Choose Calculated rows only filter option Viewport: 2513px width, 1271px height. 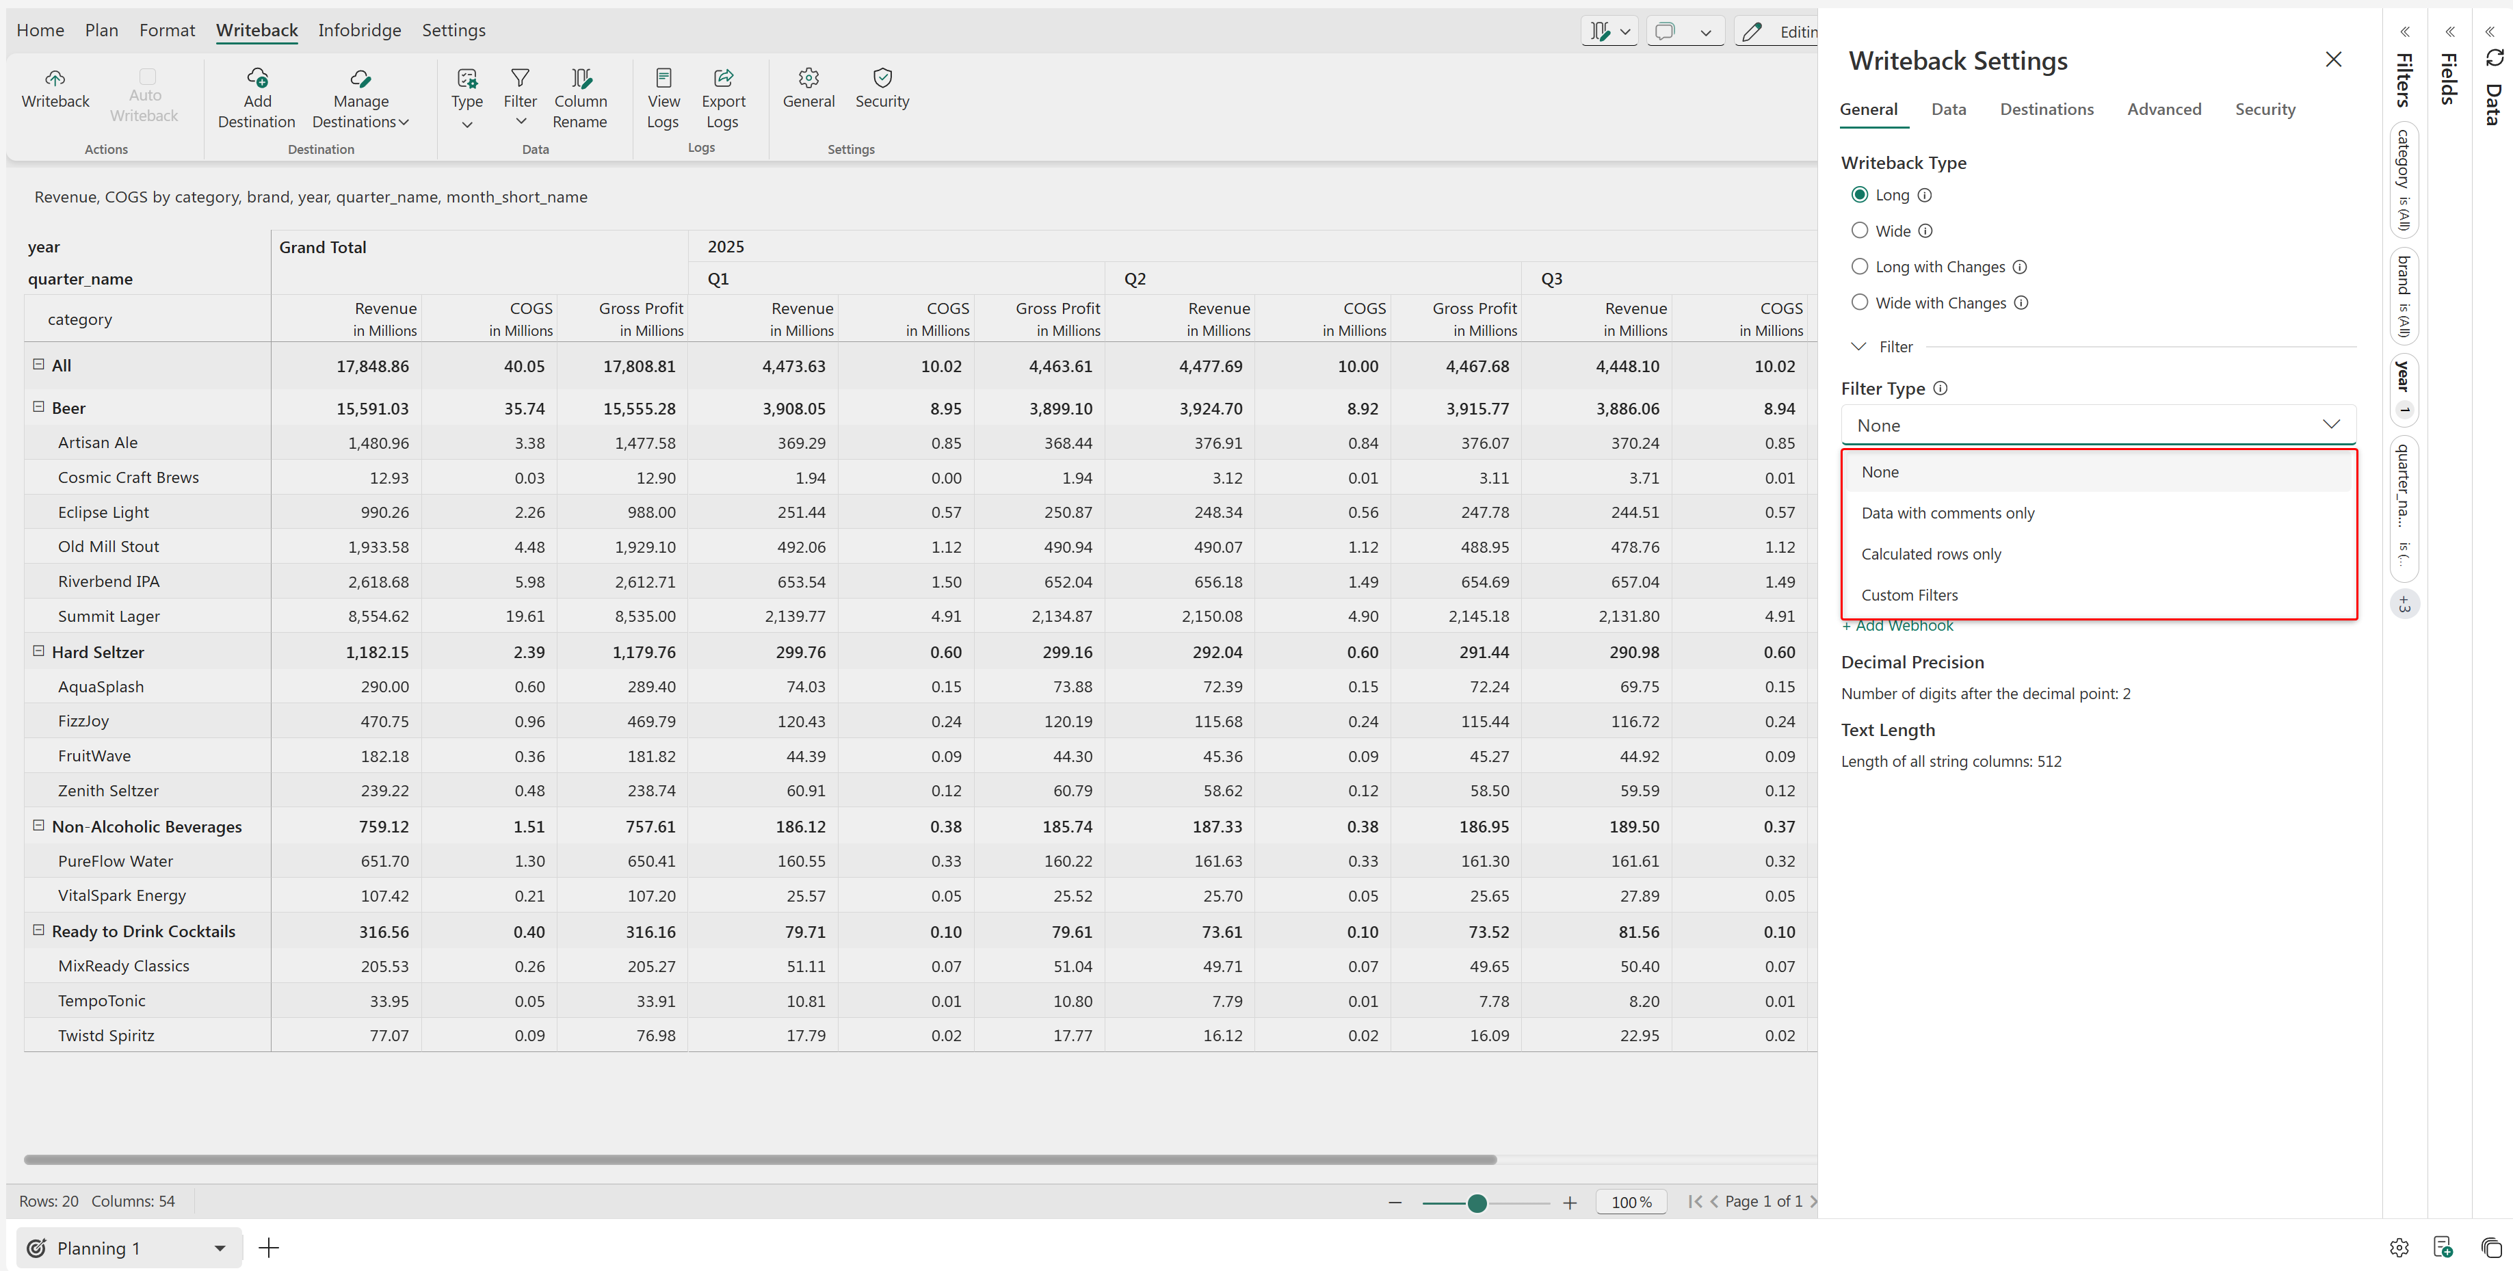pyautogui.click(x=1931, y=554)
